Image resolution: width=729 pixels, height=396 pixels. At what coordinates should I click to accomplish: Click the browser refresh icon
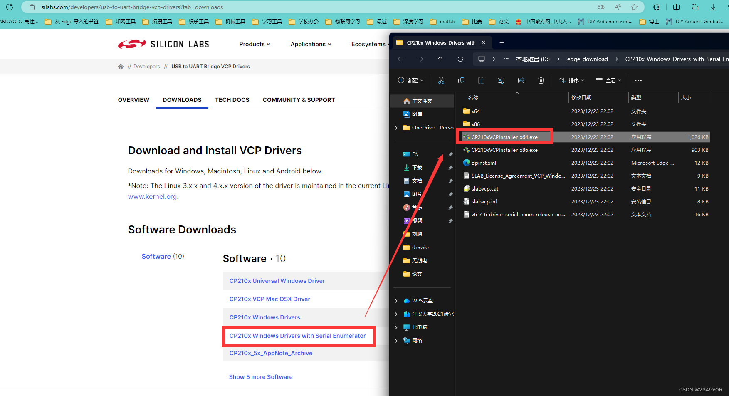pyautogui.click(x=10, y=7)
